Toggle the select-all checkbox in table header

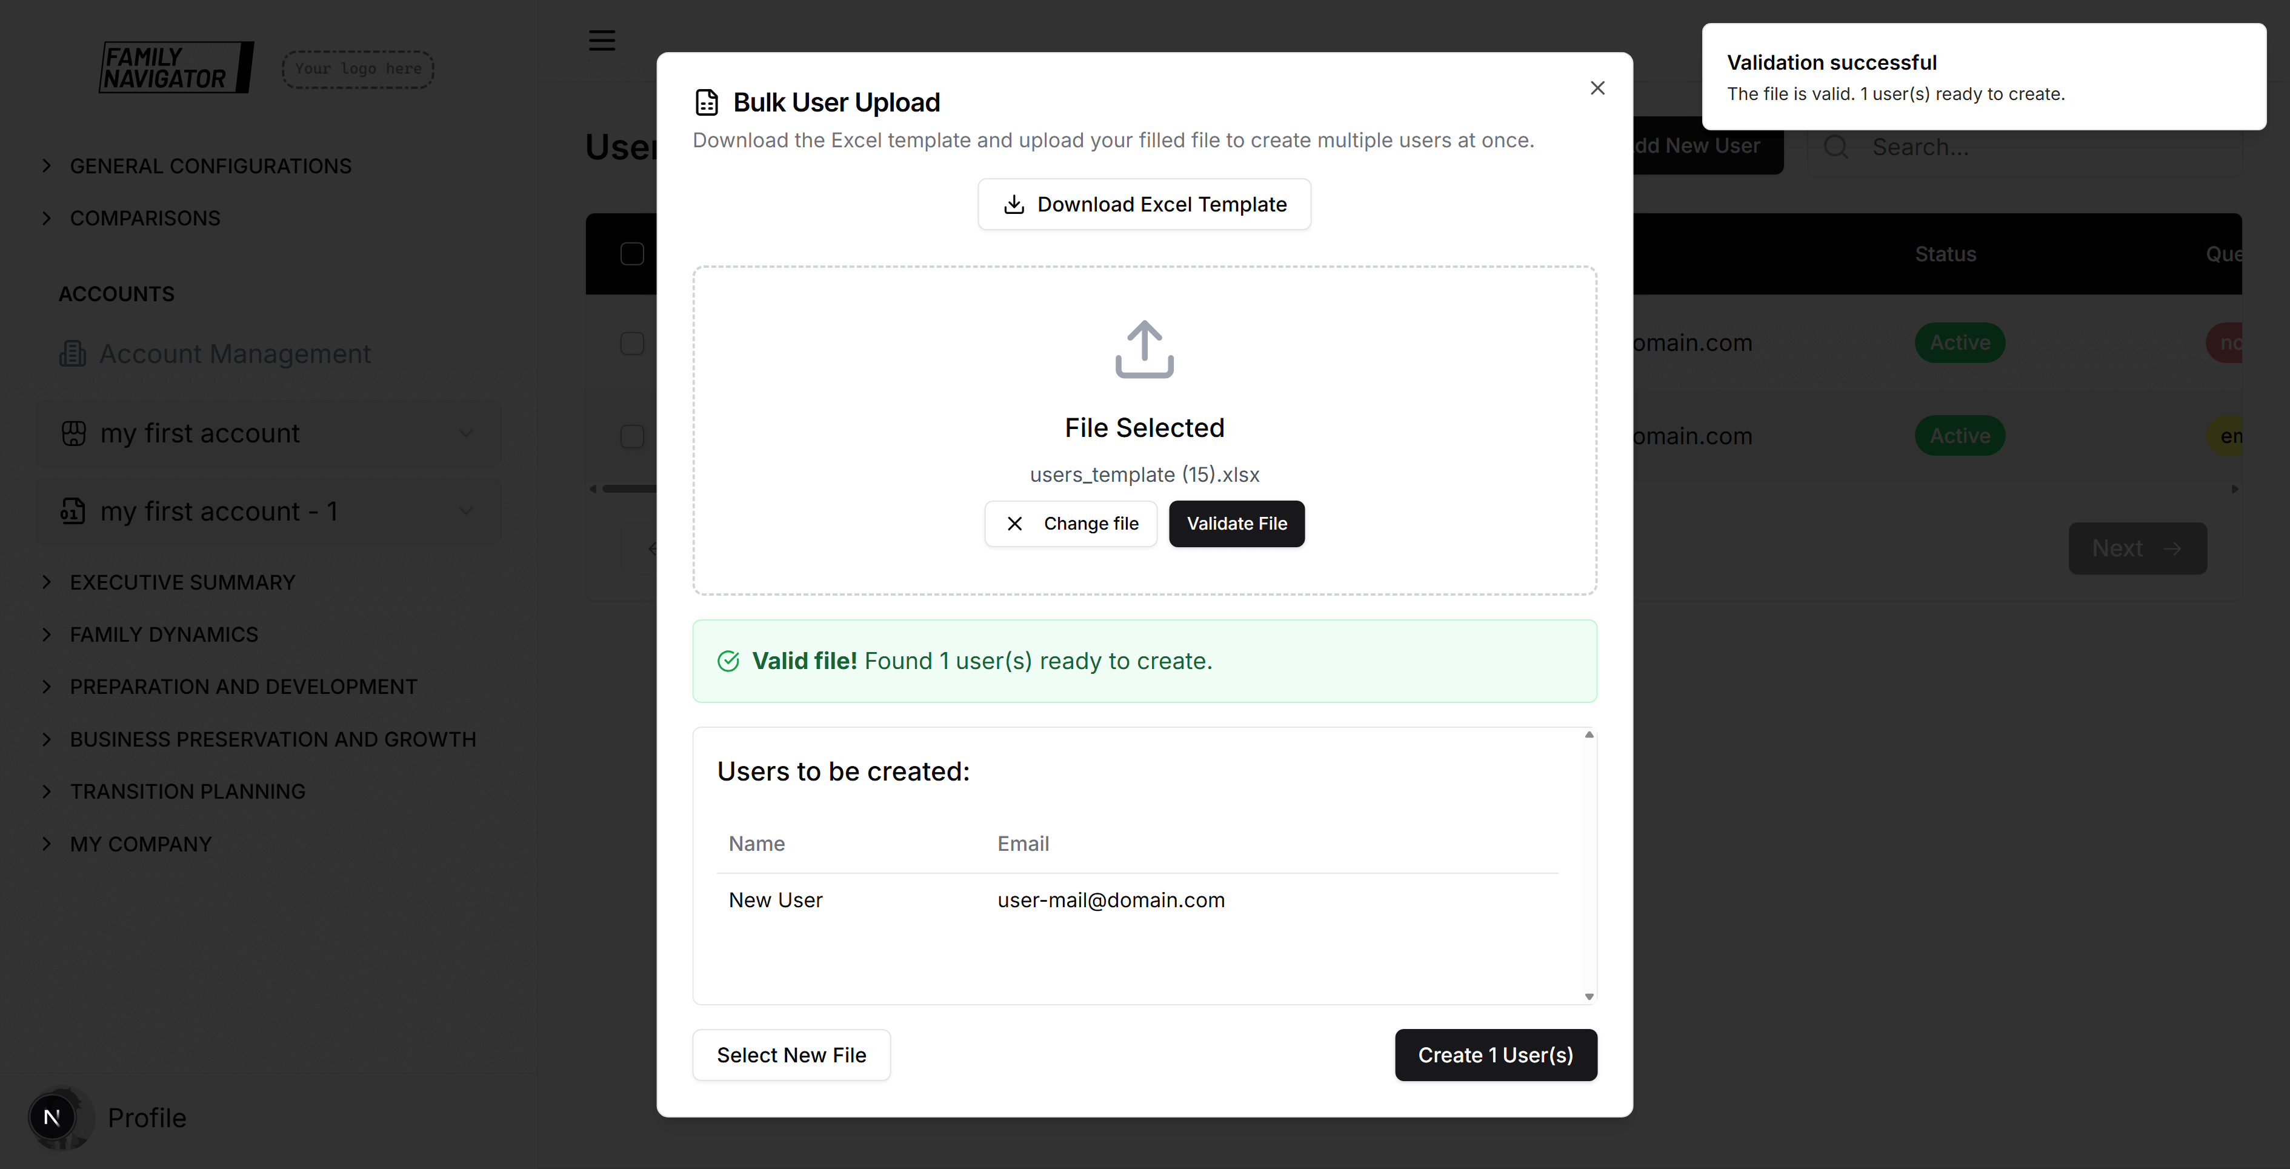click(632, 253)
